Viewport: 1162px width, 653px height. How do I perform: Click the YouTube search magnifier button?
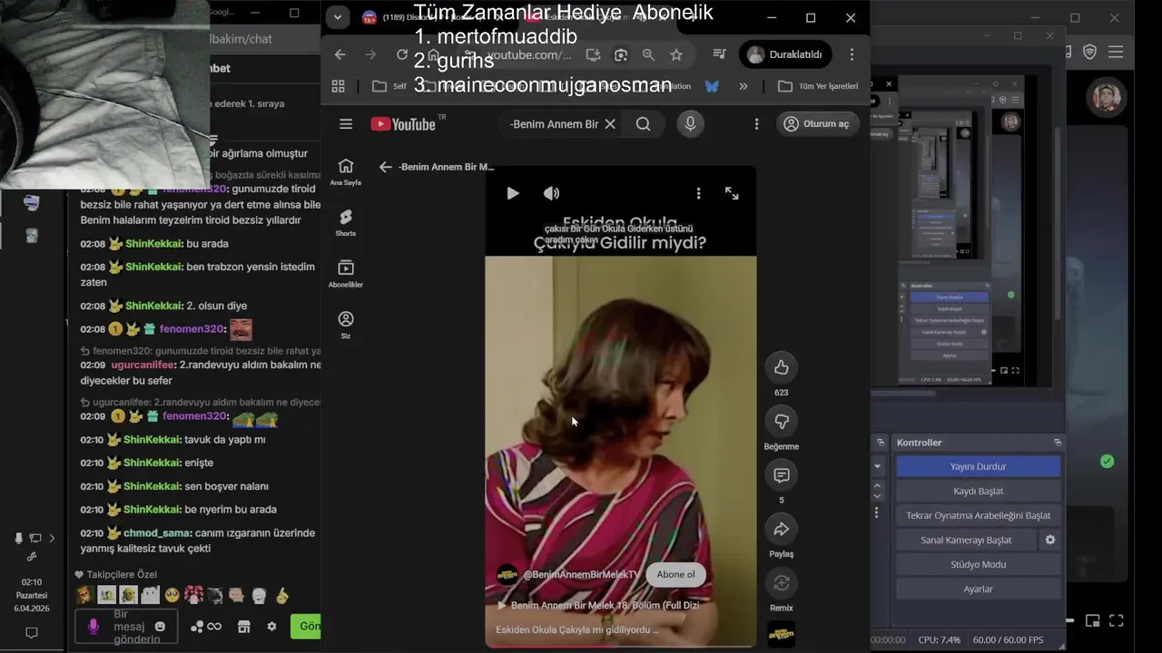[643, 124]
